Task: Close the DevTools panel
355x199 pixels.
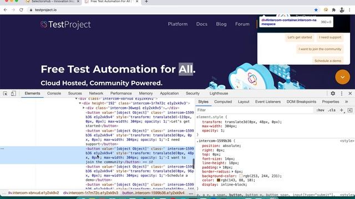Action: coord(350,93)
